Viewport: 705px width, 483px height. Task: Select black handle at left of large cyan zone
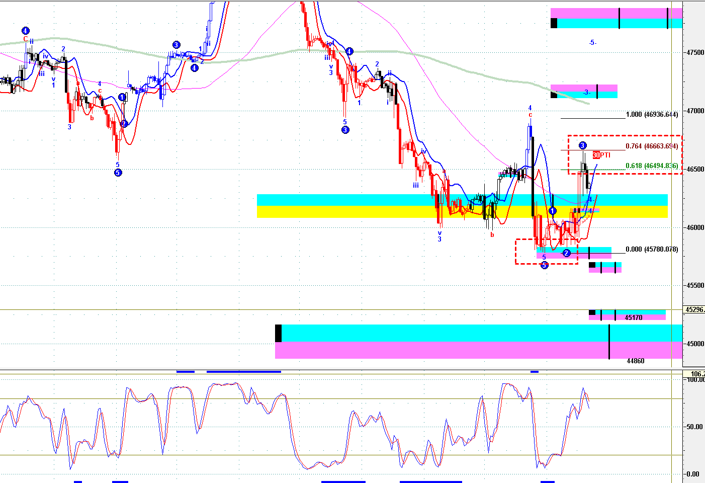point(278,334)
